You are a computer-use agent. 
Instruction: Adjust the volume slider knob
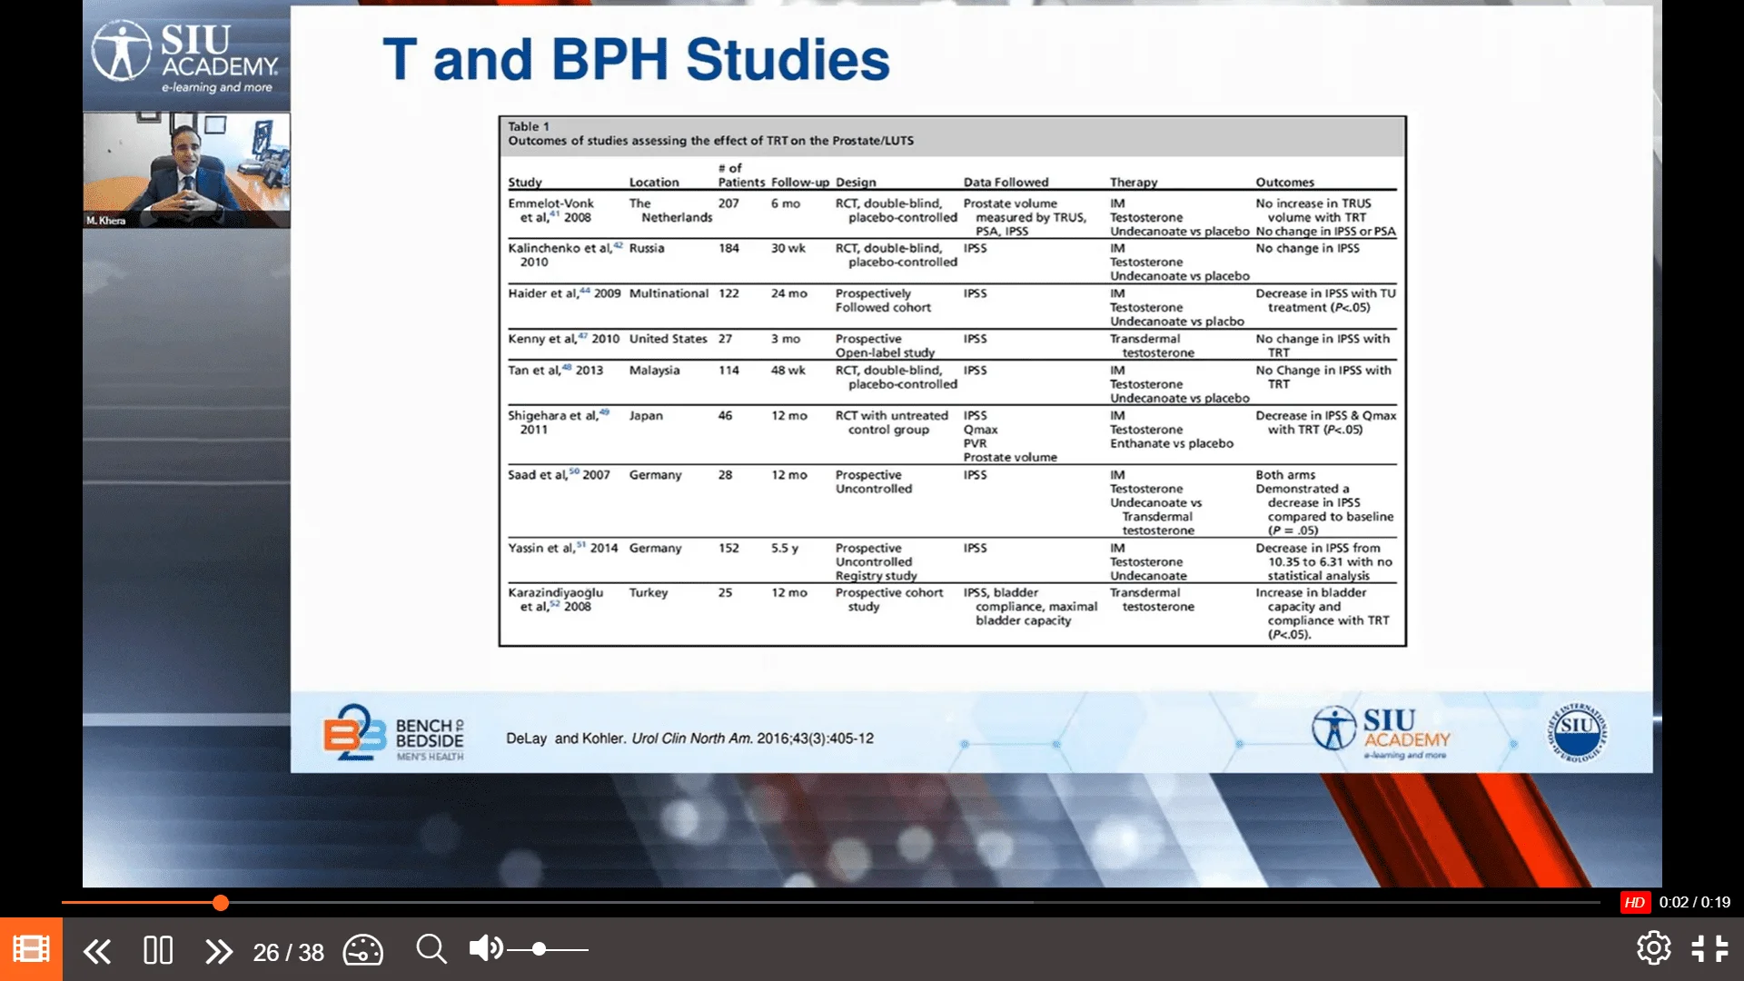(539, 949)
